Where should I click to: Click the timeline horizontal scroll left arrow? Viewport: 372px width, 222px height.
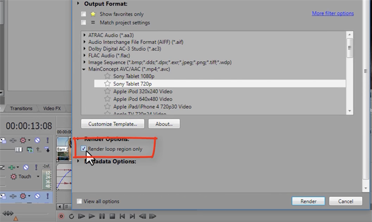pos(60,207)
